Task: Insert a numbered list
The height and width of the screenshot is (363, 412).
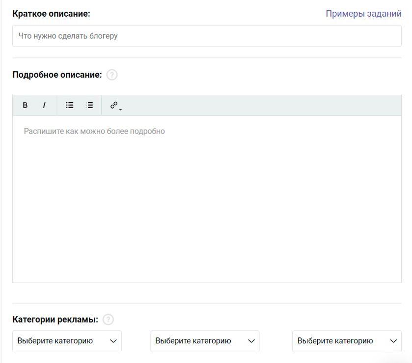Action: [x=89, y=105]
